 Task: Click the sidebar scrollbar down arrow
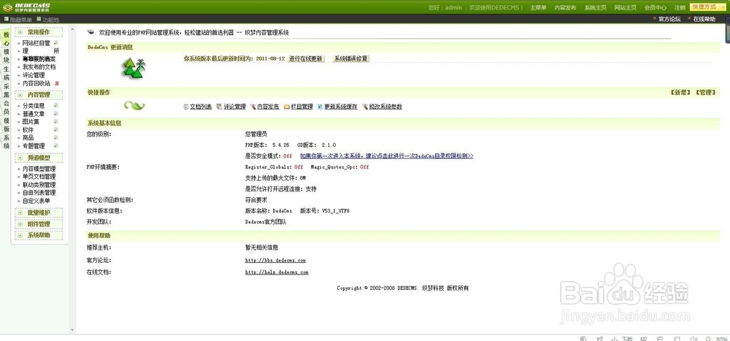72,330
